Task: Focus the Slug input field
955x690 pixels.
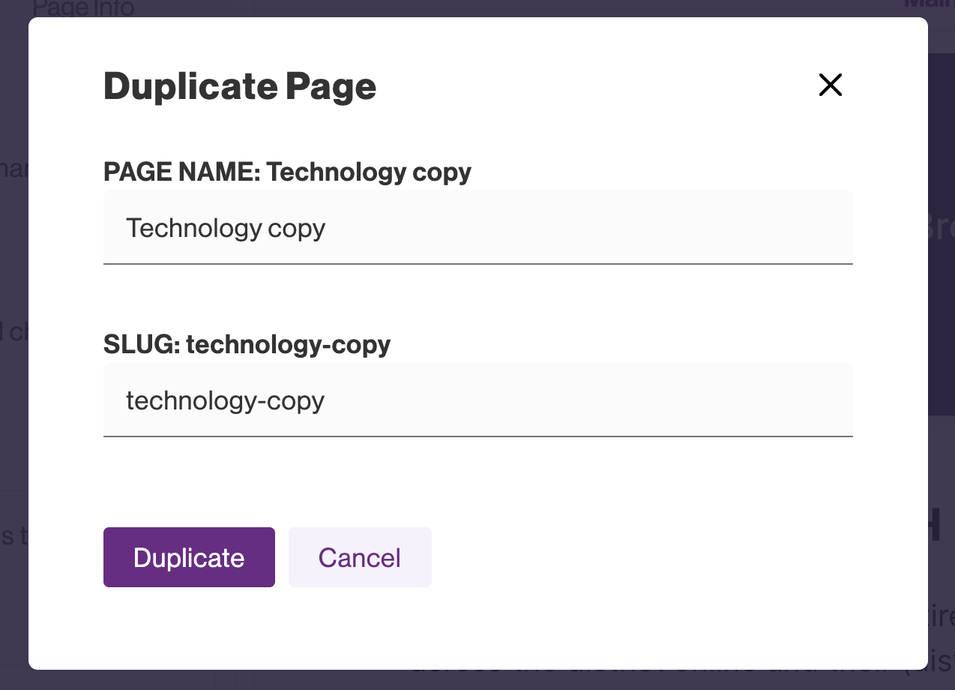Action: tap(477, 400)
